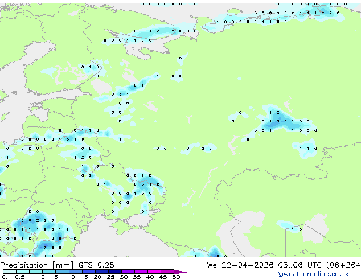Pick the 15–20 mm legend swatch
Viewport: 361px width, 279px height.
click(88, 272)
